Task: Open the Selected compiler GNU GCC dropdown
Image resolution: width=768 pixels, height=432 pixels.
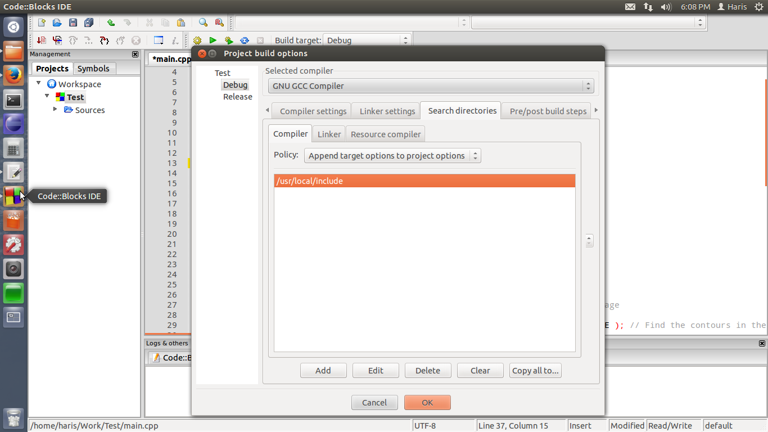Action: point(431,86)
